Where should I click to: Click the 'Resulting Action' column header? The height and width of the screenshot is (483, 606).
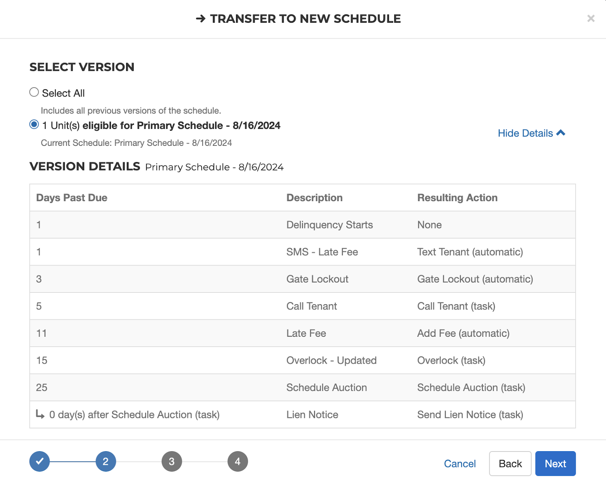click(x=457, y=198)
